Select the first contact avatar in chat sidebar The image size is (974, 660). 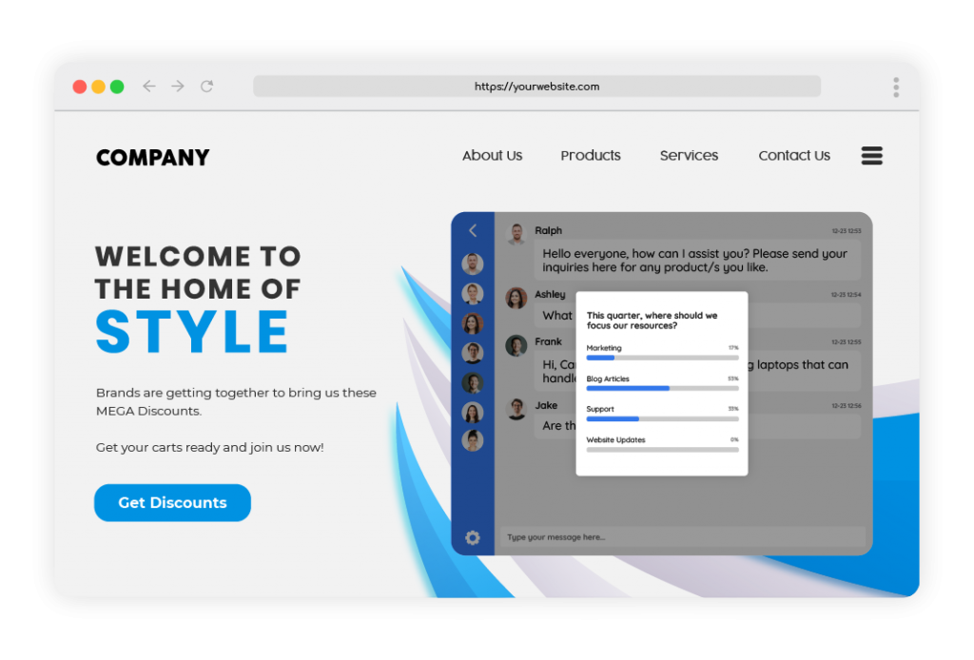[x=473, y=263]
